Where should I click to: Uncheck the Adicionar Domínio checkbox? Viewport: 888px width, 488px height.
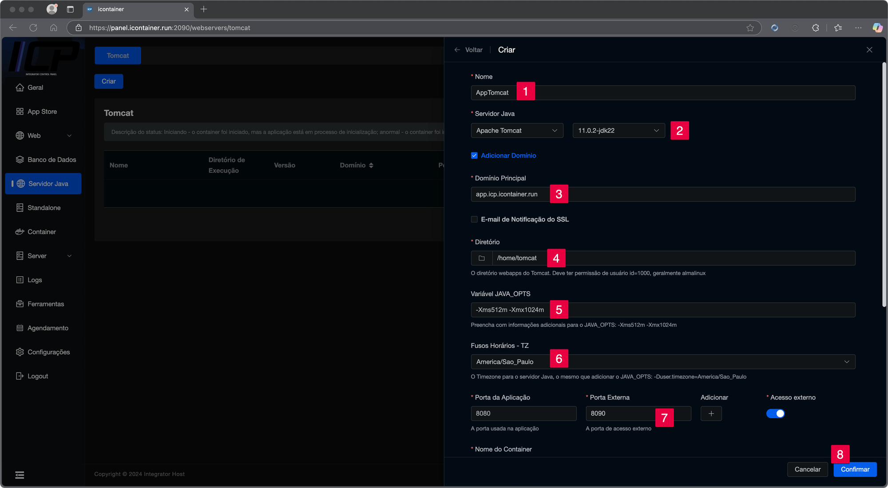(x=474, y=155)
